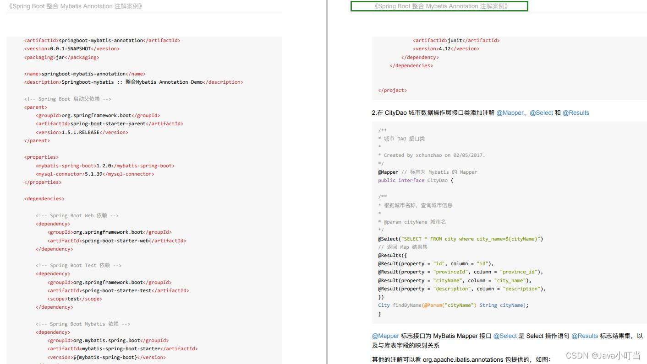Click the comment 'Spring Boot 启动父依赖'
The width and height of the screenshot is (647, 364).
click(x=68, y=99)
